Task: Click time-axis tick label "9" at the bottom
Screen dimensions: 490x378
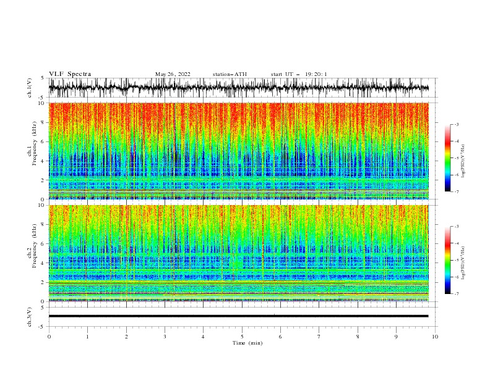Action: (396, 337)
